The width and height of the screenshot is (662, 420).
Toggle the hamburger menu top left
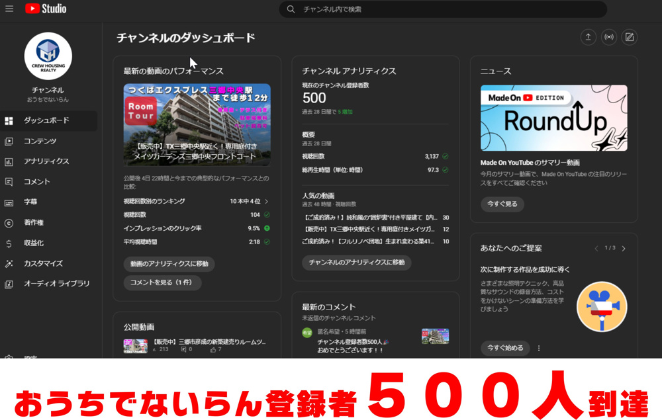pyautogui.click(x=9, y=9)
